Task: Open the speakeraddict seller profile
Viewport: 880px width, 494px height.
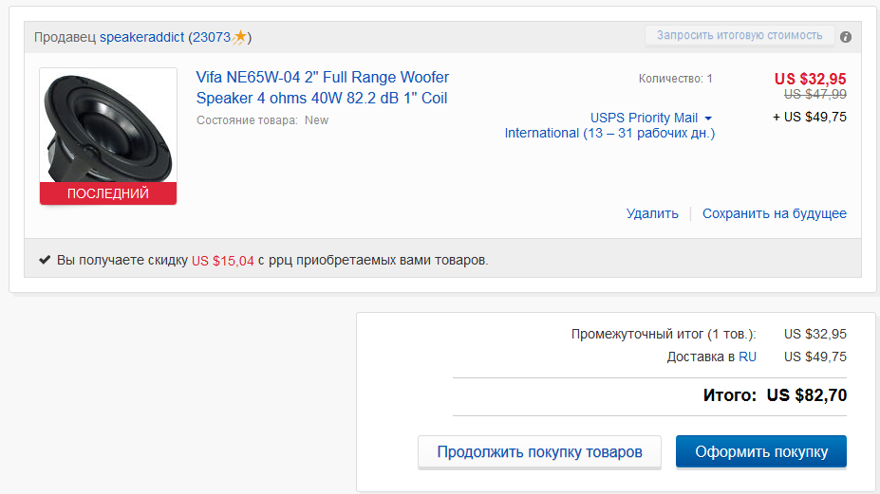Action: (141, 37)
